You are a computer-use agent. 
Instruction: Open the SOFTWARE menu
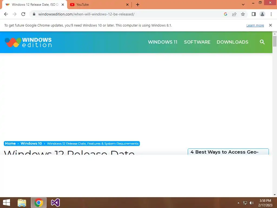(x=197, y=42)
